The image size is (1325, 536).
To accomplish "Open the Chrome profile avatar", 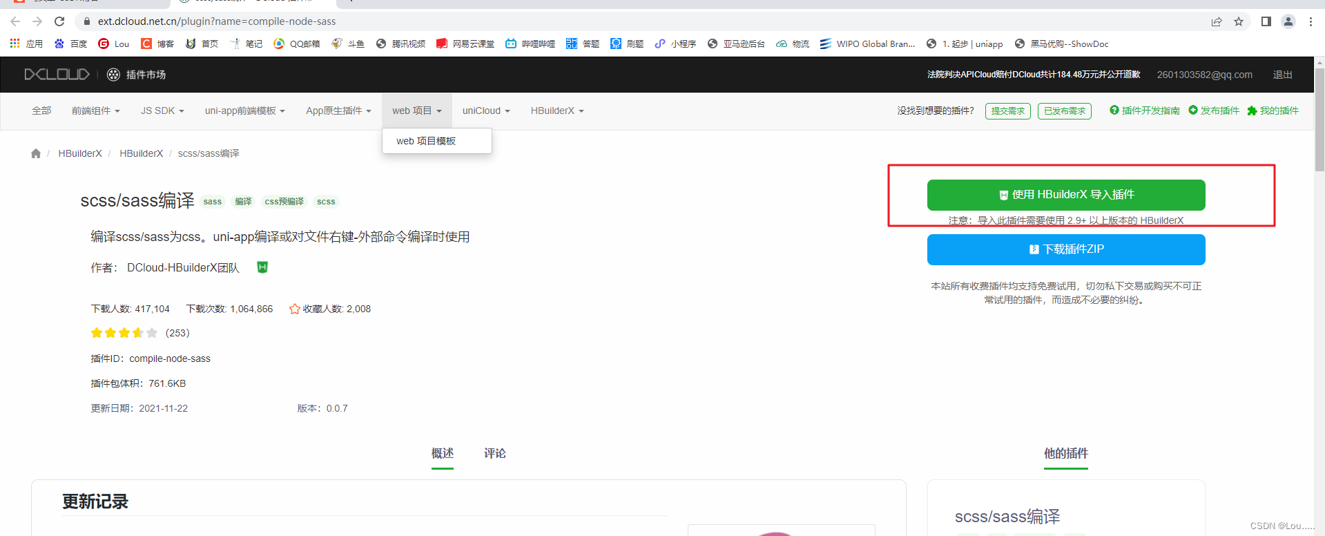I will [x=1288, y=21].
